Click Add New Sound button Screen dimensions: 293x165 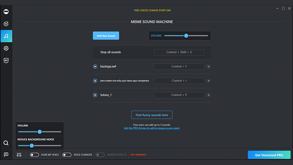(106, 36)
